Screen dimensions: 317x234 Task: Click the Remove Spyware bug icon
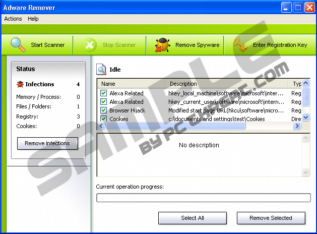coord(162,45)
